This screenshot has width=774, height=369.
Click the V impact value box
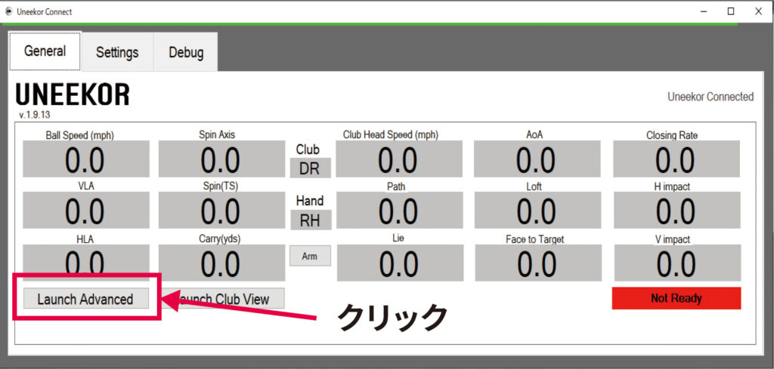click(676, 263)
